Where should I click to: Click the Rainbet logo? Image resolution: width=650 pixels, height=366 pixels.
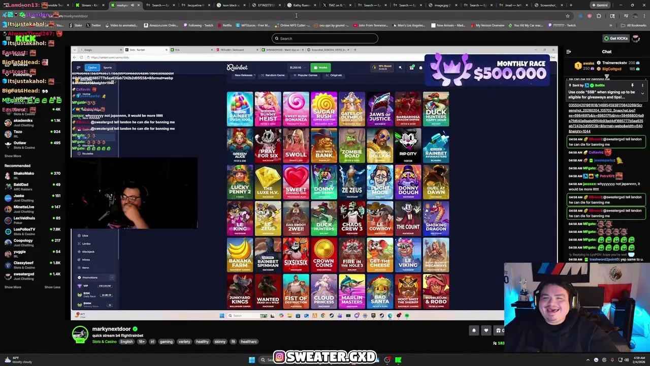(x=237, y=68)
